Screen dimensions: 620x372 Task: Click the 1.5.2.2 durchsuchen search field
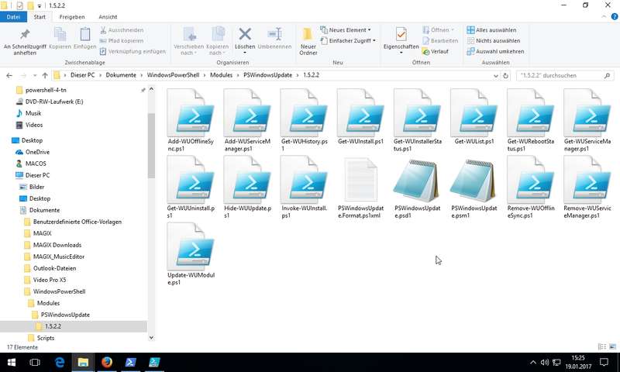pos(561,75)
